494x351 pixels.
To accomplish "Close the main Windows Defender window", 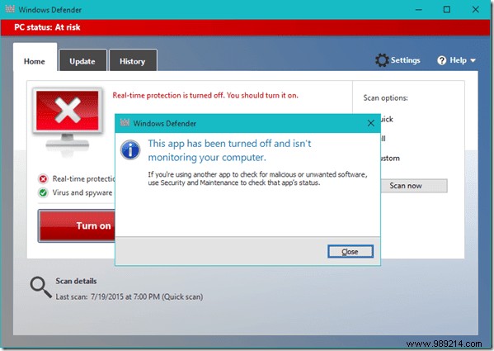I will [x=476, y=10].
